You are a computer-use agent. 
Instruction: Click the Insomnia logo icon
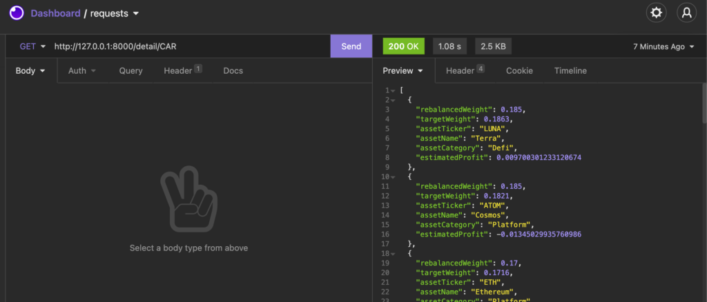[17, 13]
